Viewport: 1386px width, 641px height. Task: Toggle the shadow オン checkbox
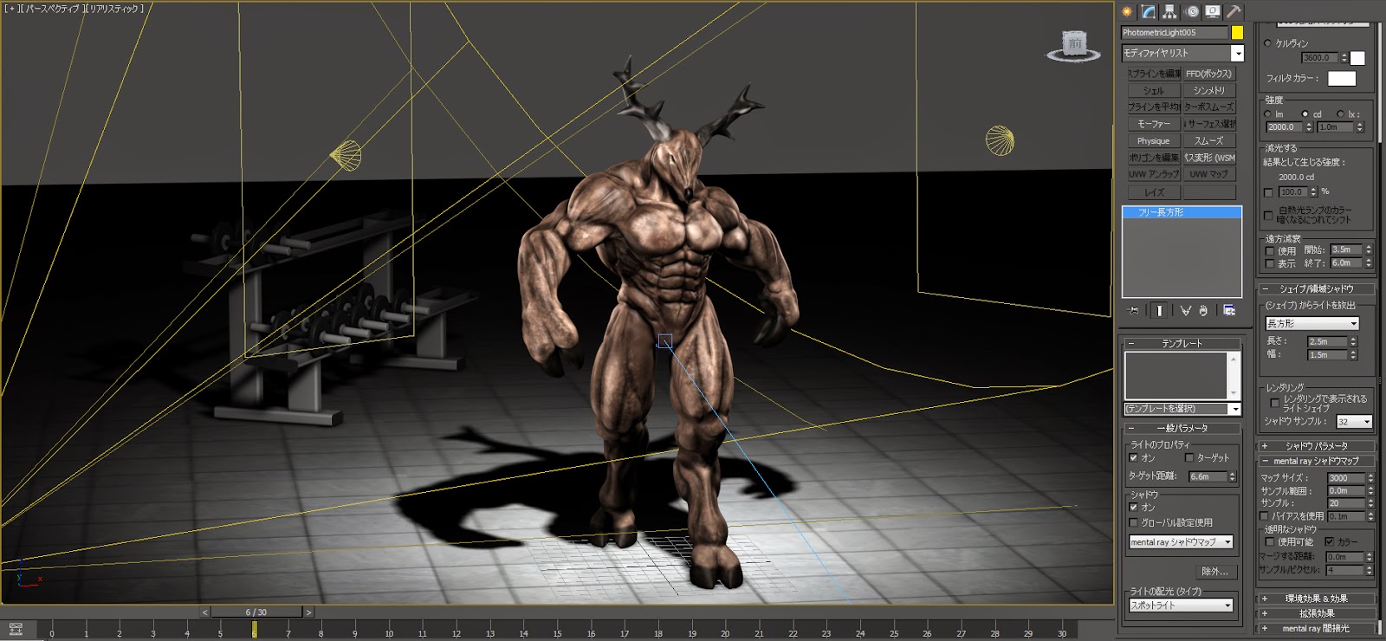click(1134, 508)
